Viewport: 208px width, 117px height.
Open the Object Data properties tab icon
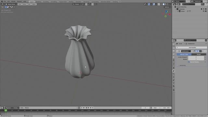(174, 83)
